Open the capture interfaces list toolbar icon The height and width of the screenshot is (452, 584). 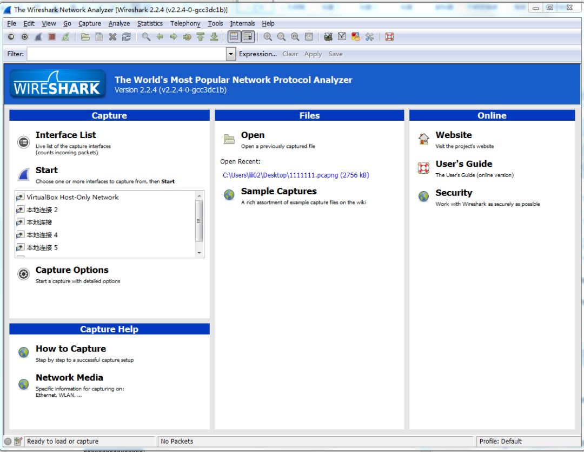(11, 37)
